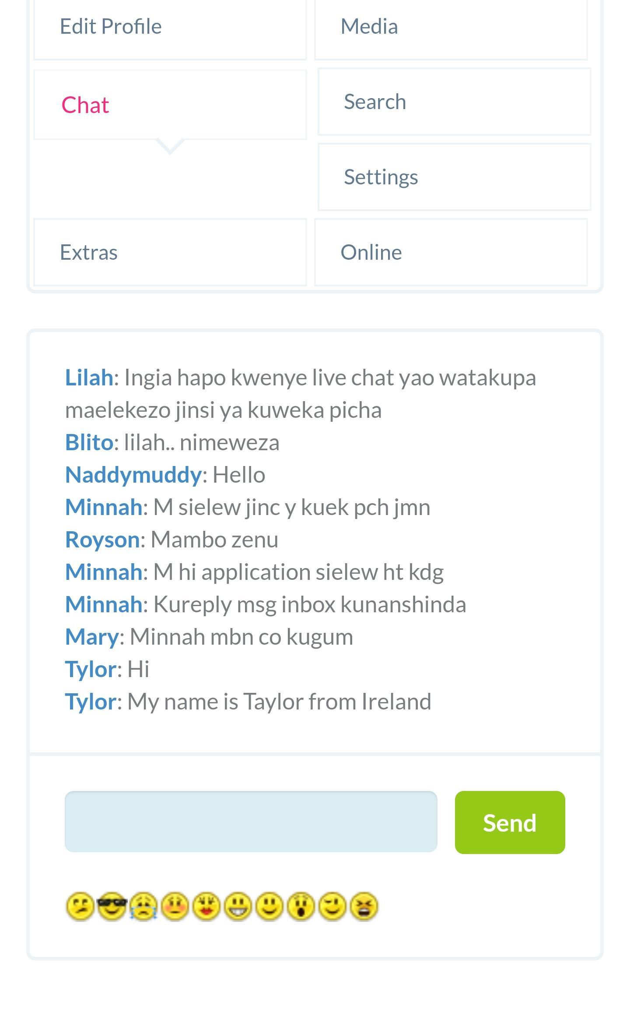Open Tylor's profile from chat
This screenshot has width=630, height=1013.
point(90,668)
